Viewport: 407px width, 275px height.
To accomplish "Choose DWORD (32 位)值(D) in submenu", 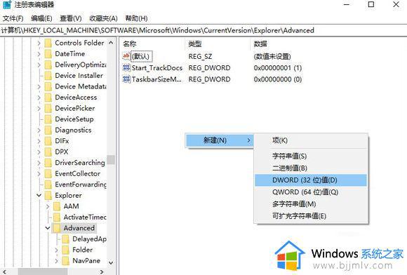I will pos(311,180).
